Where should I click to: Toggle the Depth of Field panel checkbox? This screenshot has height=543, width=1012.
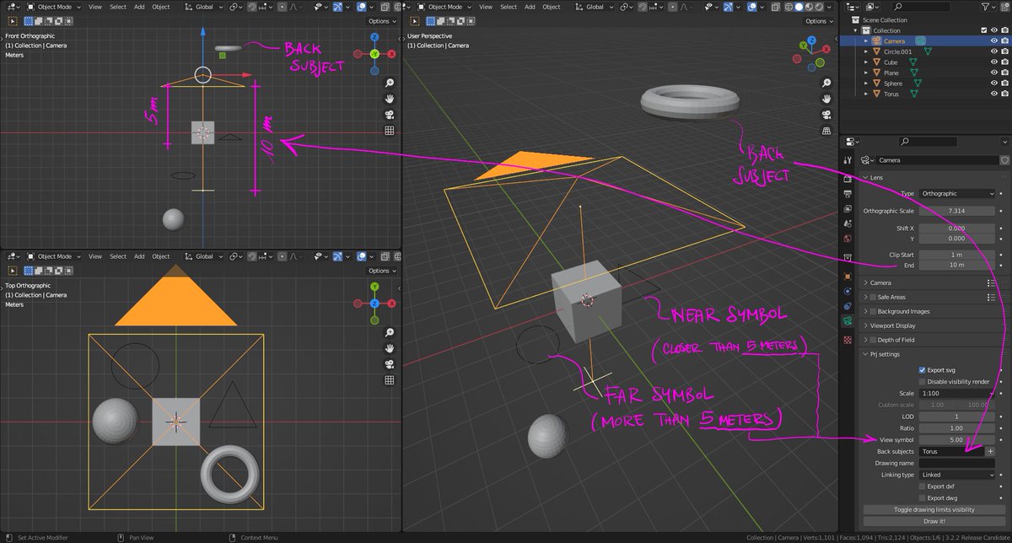tap(873, 340)
